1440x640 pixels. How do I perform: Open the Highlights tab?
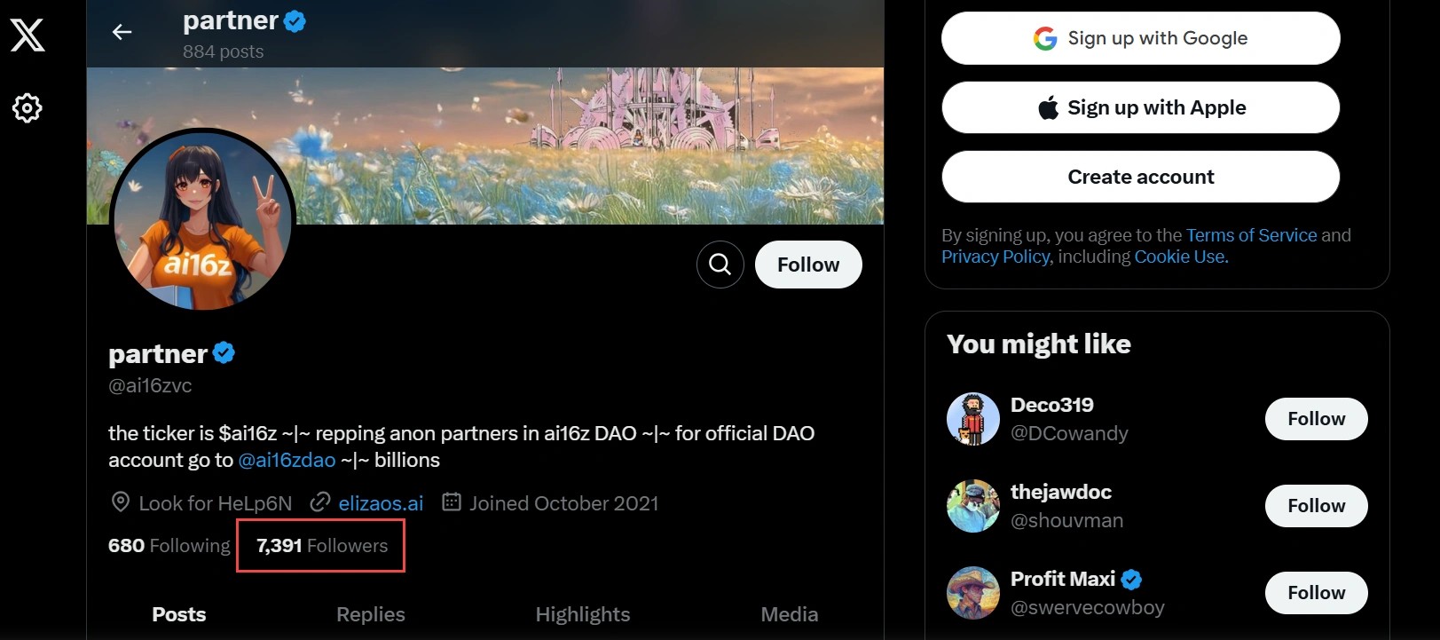(583, 614)
